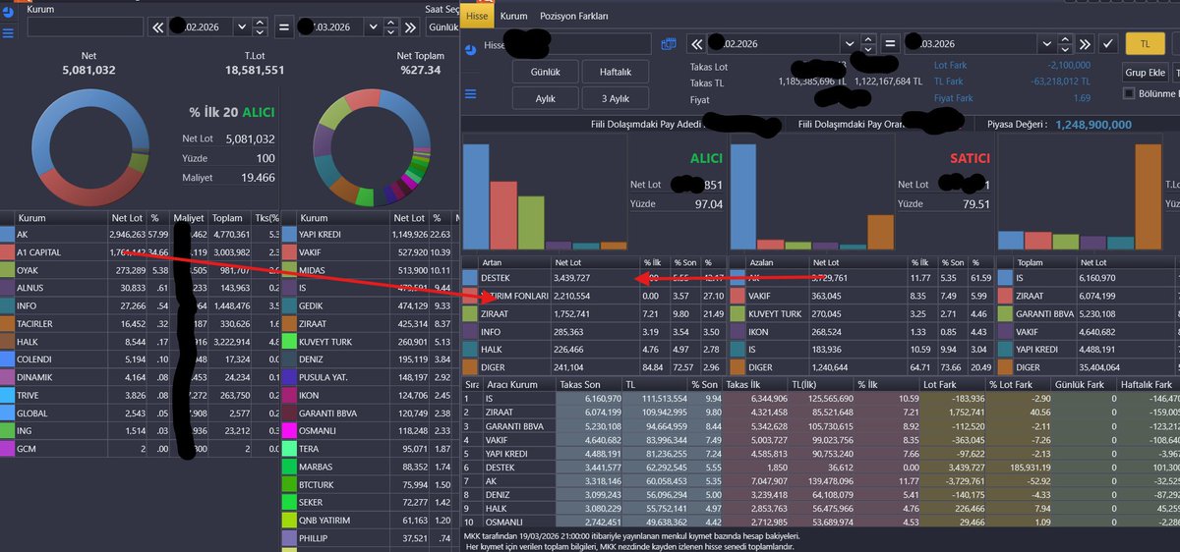Viewport: 1180px width, 552px height.
Task: Decrement end date in Hisse window
Action: point(1063,49)
